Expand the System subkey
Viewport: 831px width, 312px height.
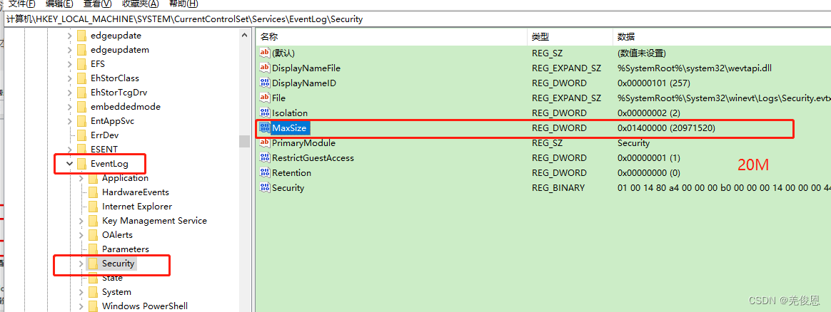[81, 292]
